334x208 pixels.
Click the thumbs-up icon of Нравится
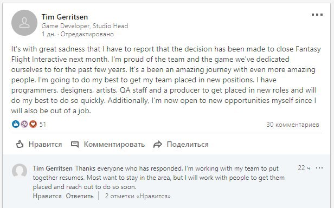[x=20, y=144]
